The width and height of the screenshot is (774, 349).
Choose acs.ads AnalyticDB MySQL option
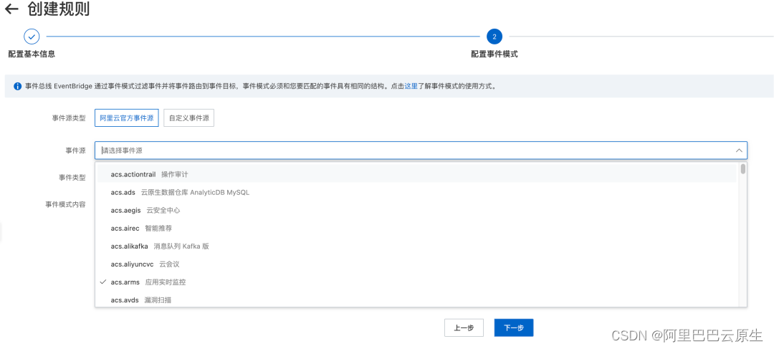pos(416,193)
